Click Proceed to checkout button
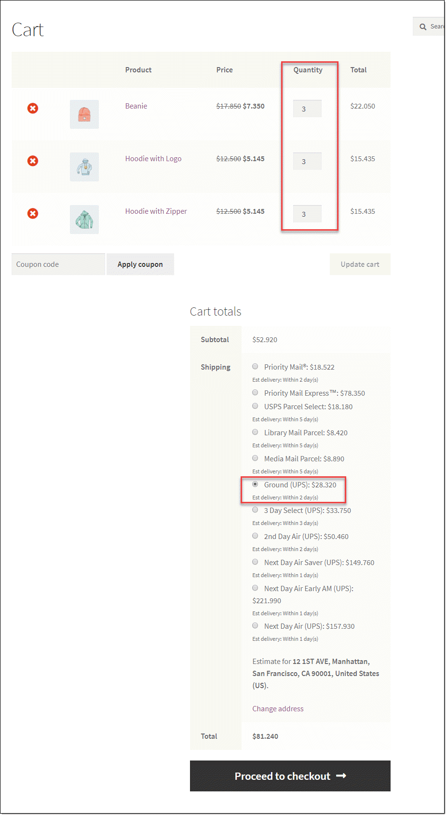Viewport: 447px width, 816px height. click(290, 776)
